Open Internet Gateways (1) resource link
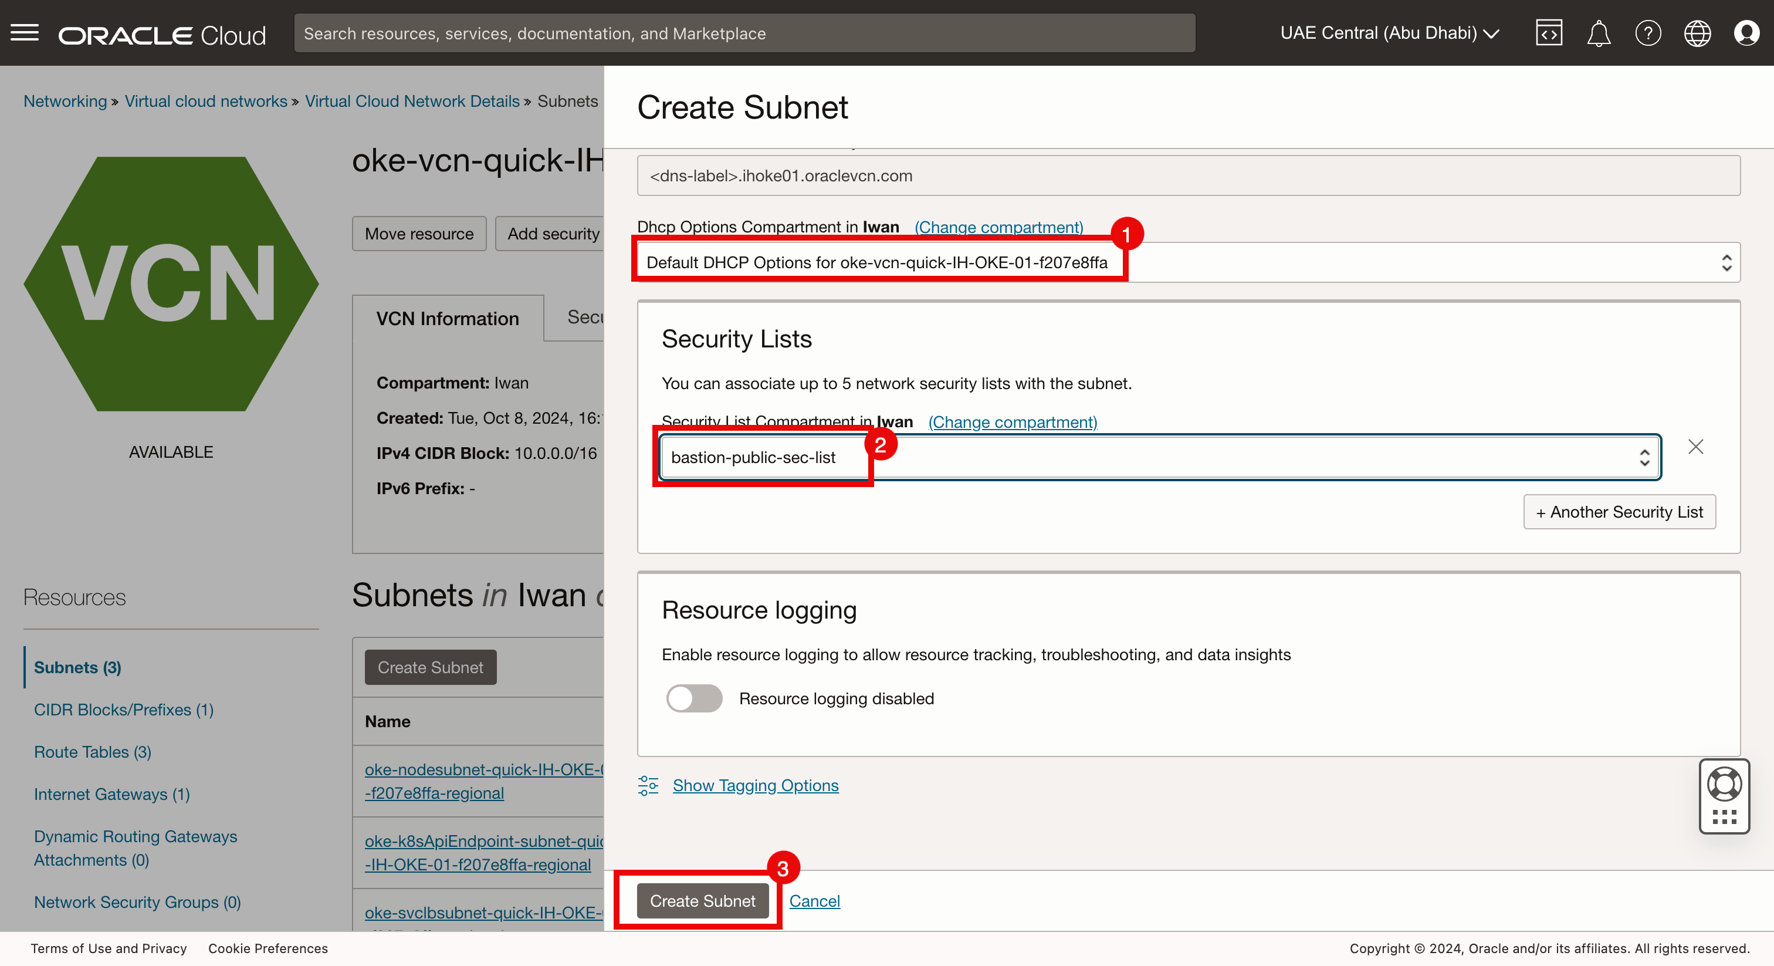 (111, 793)
